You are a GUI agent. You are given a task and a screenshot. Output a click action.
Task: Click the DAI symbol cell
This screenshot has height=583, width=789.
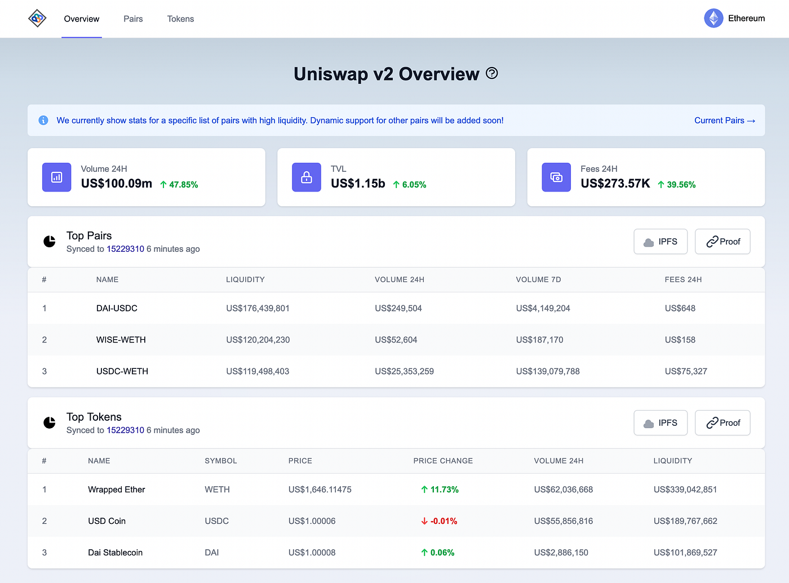pos(211,553)
